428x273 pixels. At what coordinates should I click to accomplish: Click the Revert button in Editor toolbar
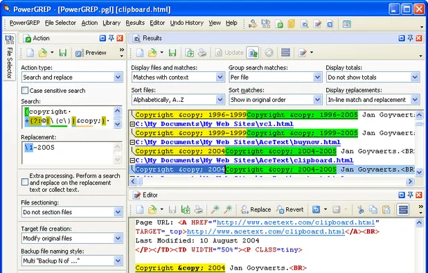coord(289,210)
